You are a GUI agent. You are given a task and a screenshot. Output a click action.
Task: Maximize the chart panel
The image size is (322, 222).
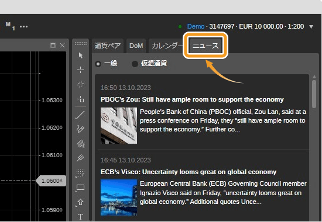pyautogui.click(x=53, y=46)
